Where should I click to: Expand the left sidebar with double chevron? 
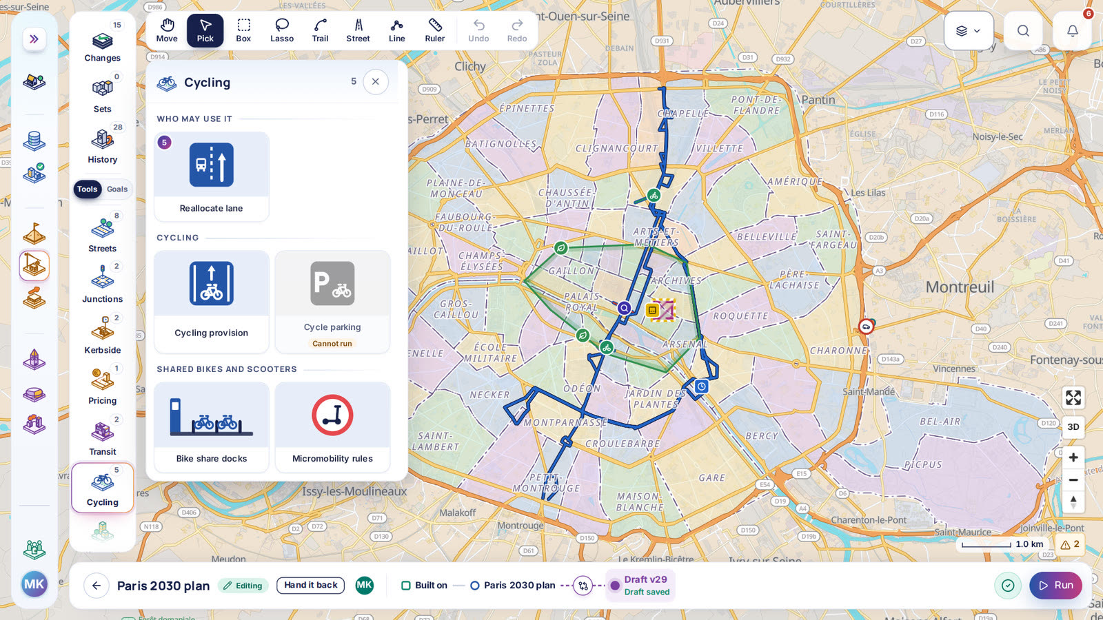[34, 39]
